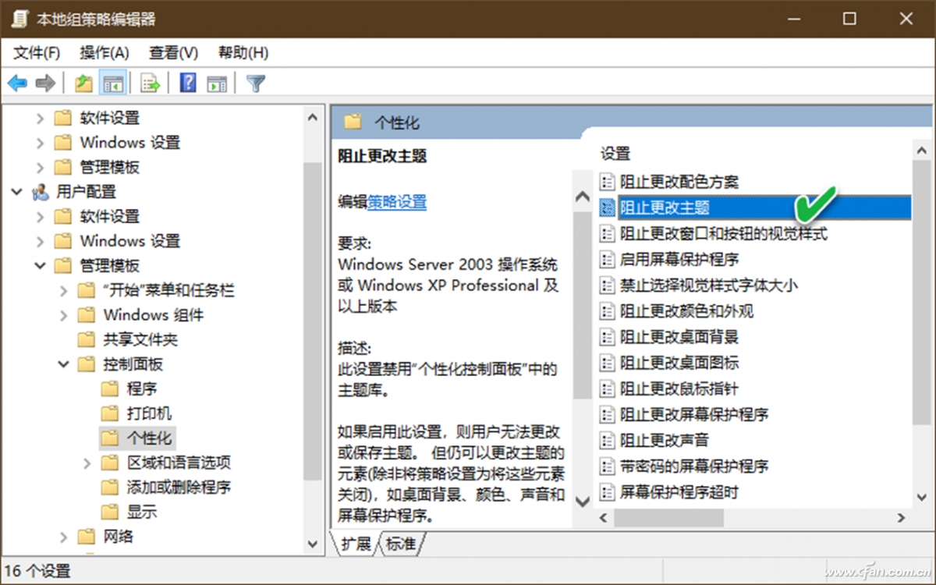
Task: Click tree pane scroll down arrow
Action: 312,544
